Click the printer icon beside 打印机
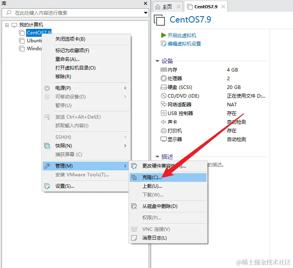293x268 pixels. pyautogui.click(x=164, y=130)
